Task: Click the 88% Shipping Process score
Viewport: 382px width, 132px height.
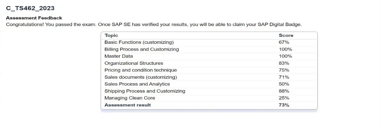Action: [x=284, y=91]
